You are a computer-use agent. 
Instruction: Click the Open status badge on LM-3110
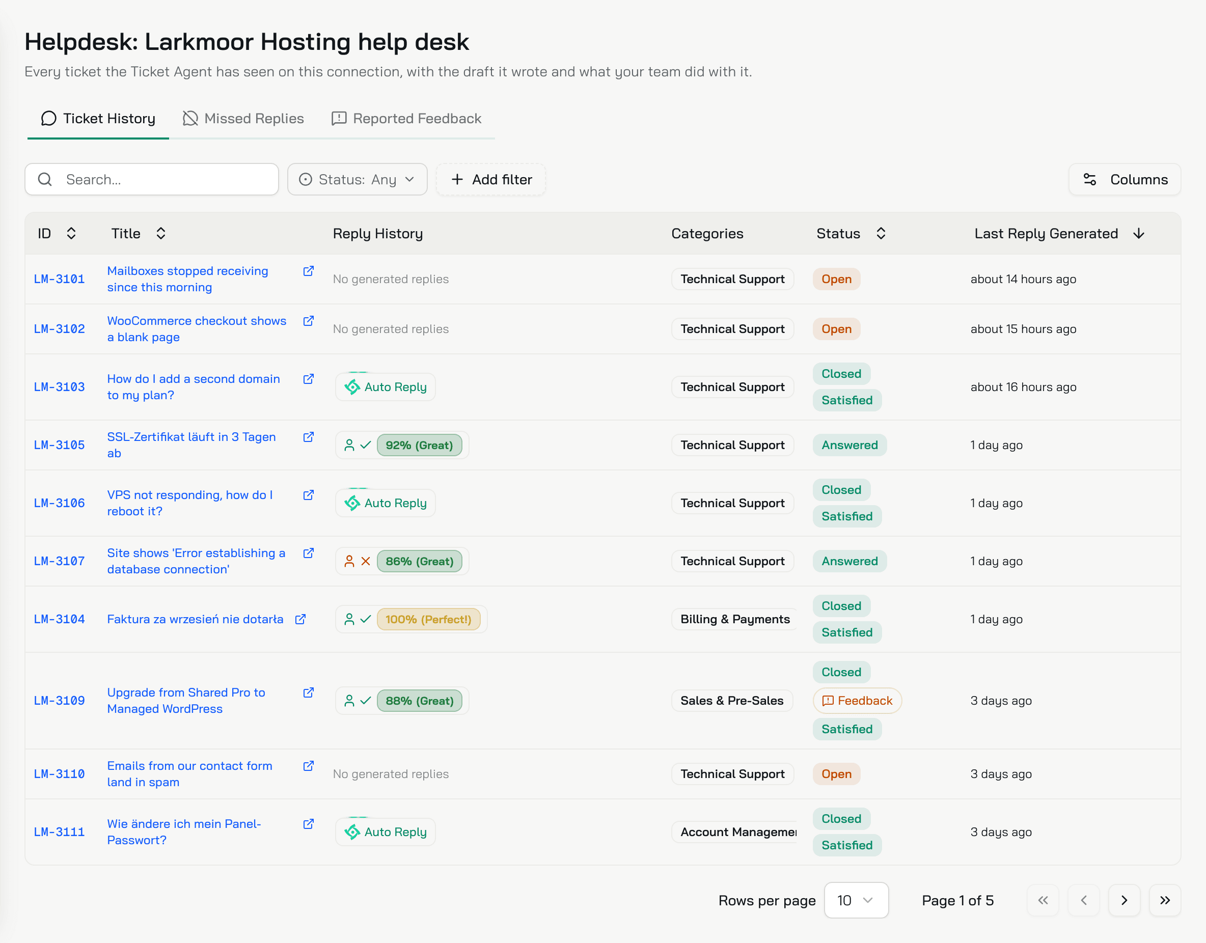point(836,774)
